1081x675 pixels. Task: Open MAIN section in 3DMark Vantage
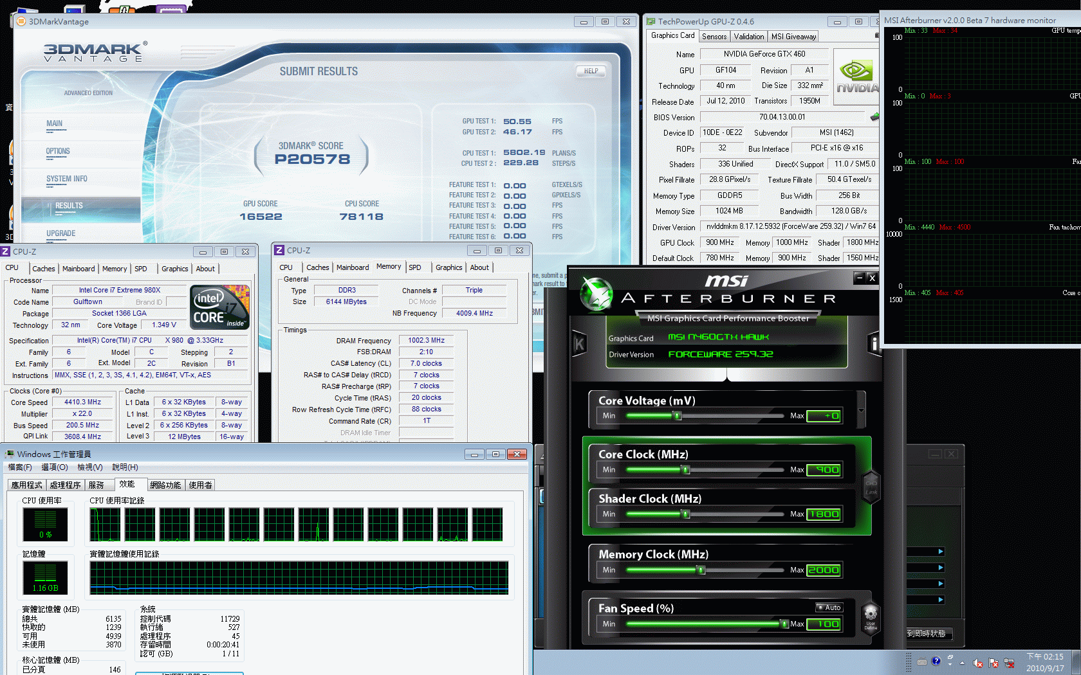(55, 123)
